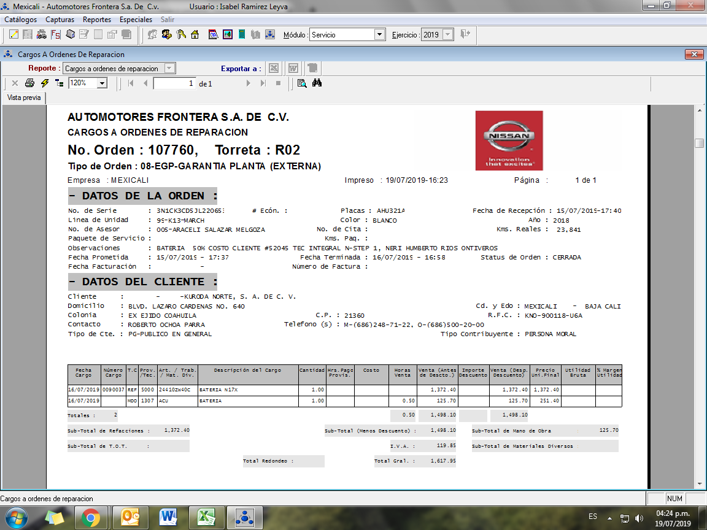Open the calendar toolbar icon
The width and height of the screenshot is (707, 530).
(214, 35)
